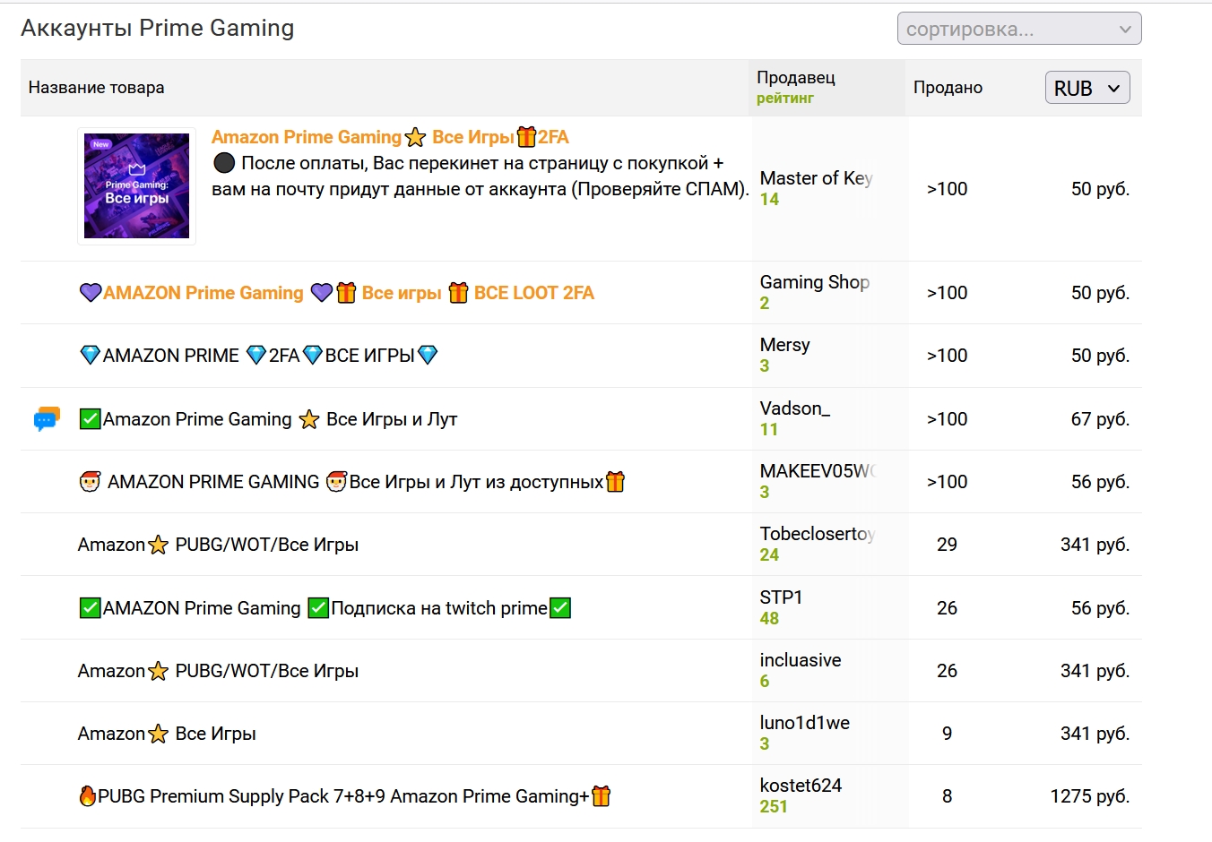Click the рейтинг label under Продавец

(785, 99)
